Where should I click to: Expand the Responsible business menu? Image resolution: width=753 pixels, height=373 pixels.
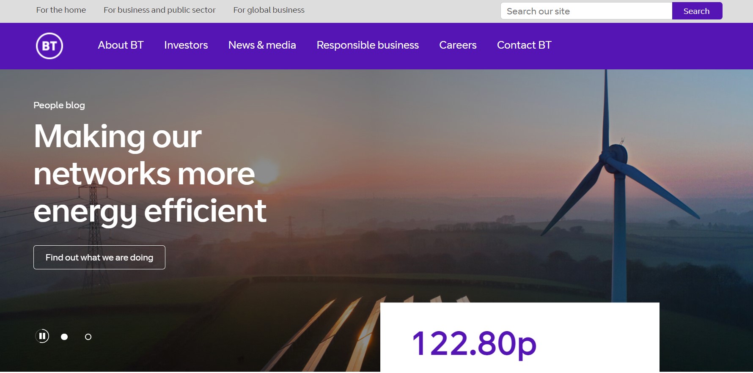click(368, 45)
